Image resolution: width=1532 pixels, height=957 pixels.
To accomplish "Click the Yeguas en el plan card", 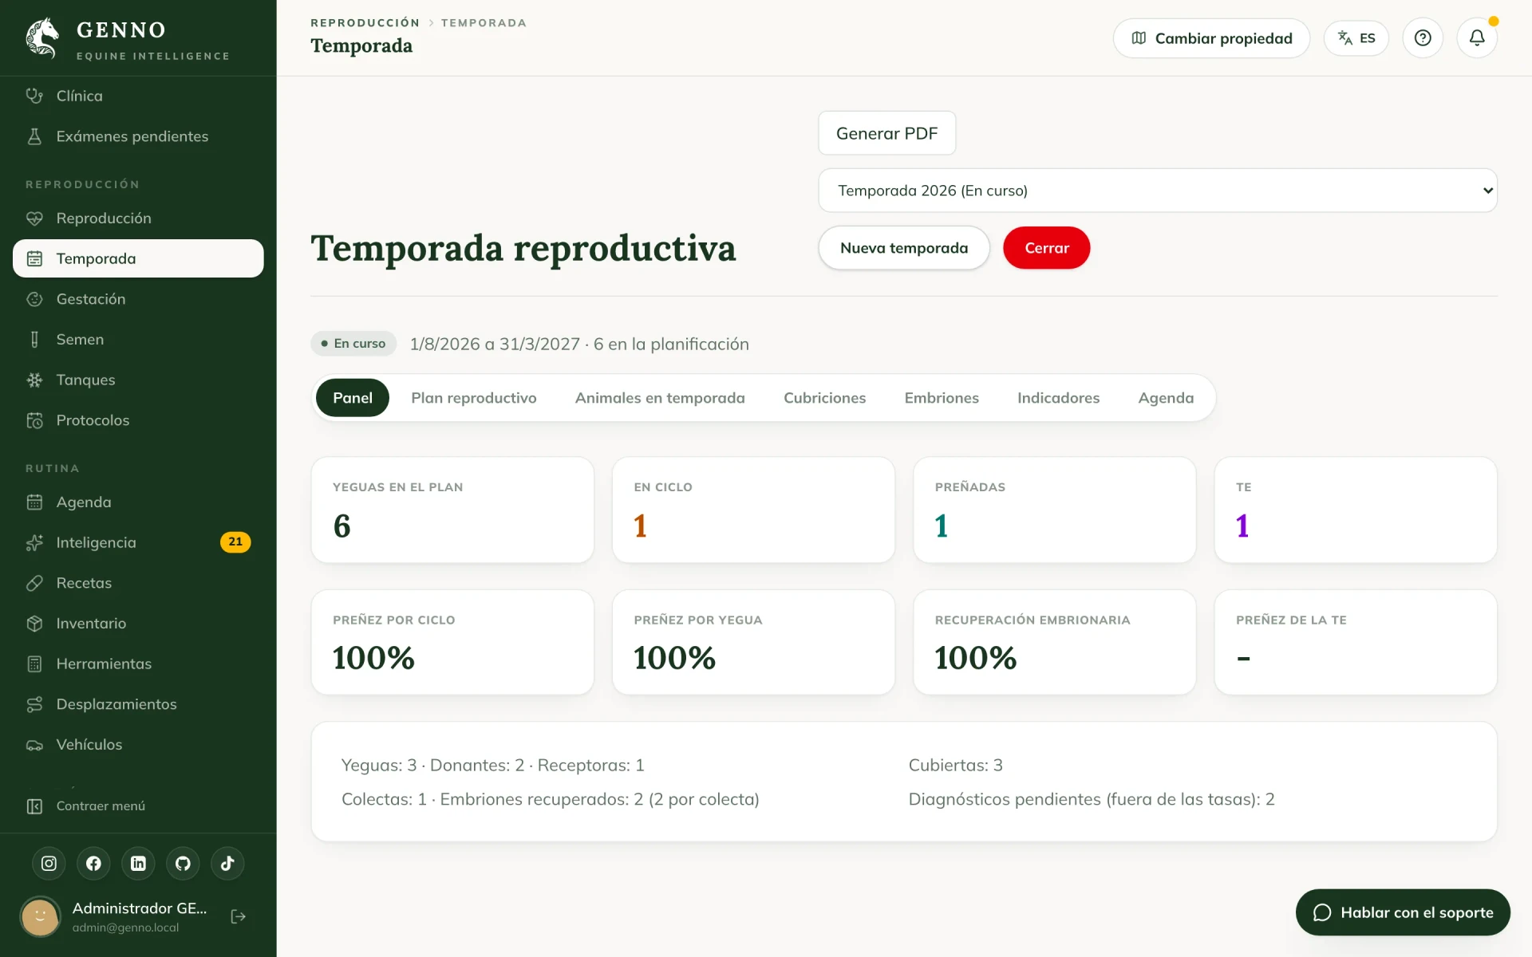I will click(x=452, y=510).
